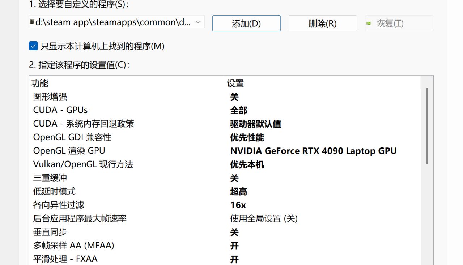The image size is (463, 265).
Task: Click the 功能 column header
Action: [127, 83]
